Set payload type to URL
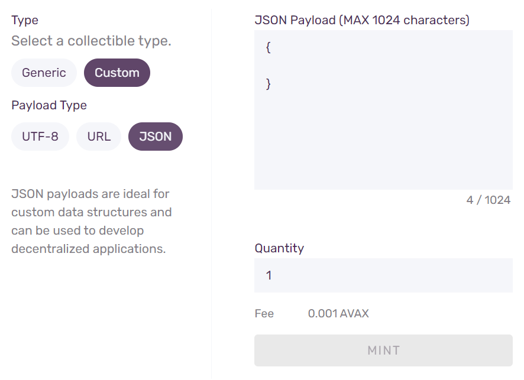Screen dimensions: 524x380 (99, 137)
